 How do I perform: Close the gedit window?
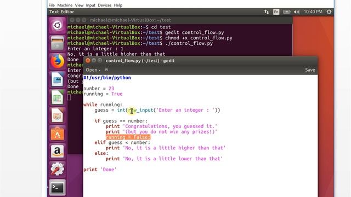pos(88,61)
